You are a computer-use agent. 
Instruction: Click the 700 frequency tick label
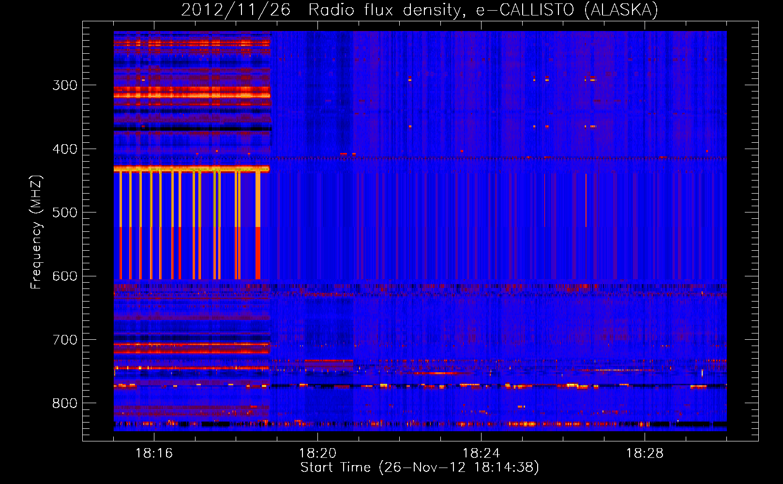click(x=65, y=340)
